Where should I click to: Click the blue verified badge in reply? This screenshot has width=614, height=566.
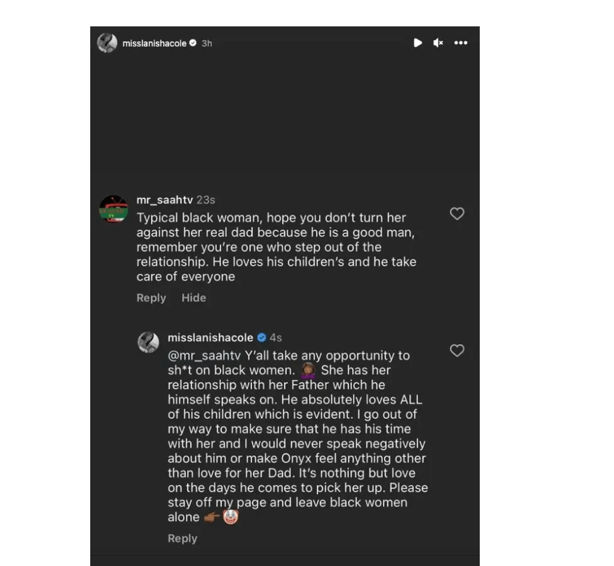click(261, 337)
